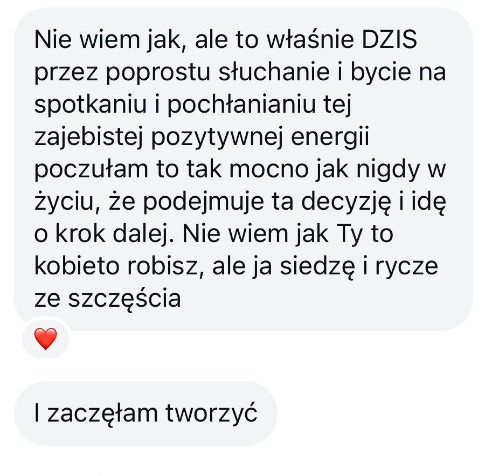The width and height of the screenshot is (499, 476).
Task: Click the word 'spotkaniu' in the message
Action: coord(90,105)
